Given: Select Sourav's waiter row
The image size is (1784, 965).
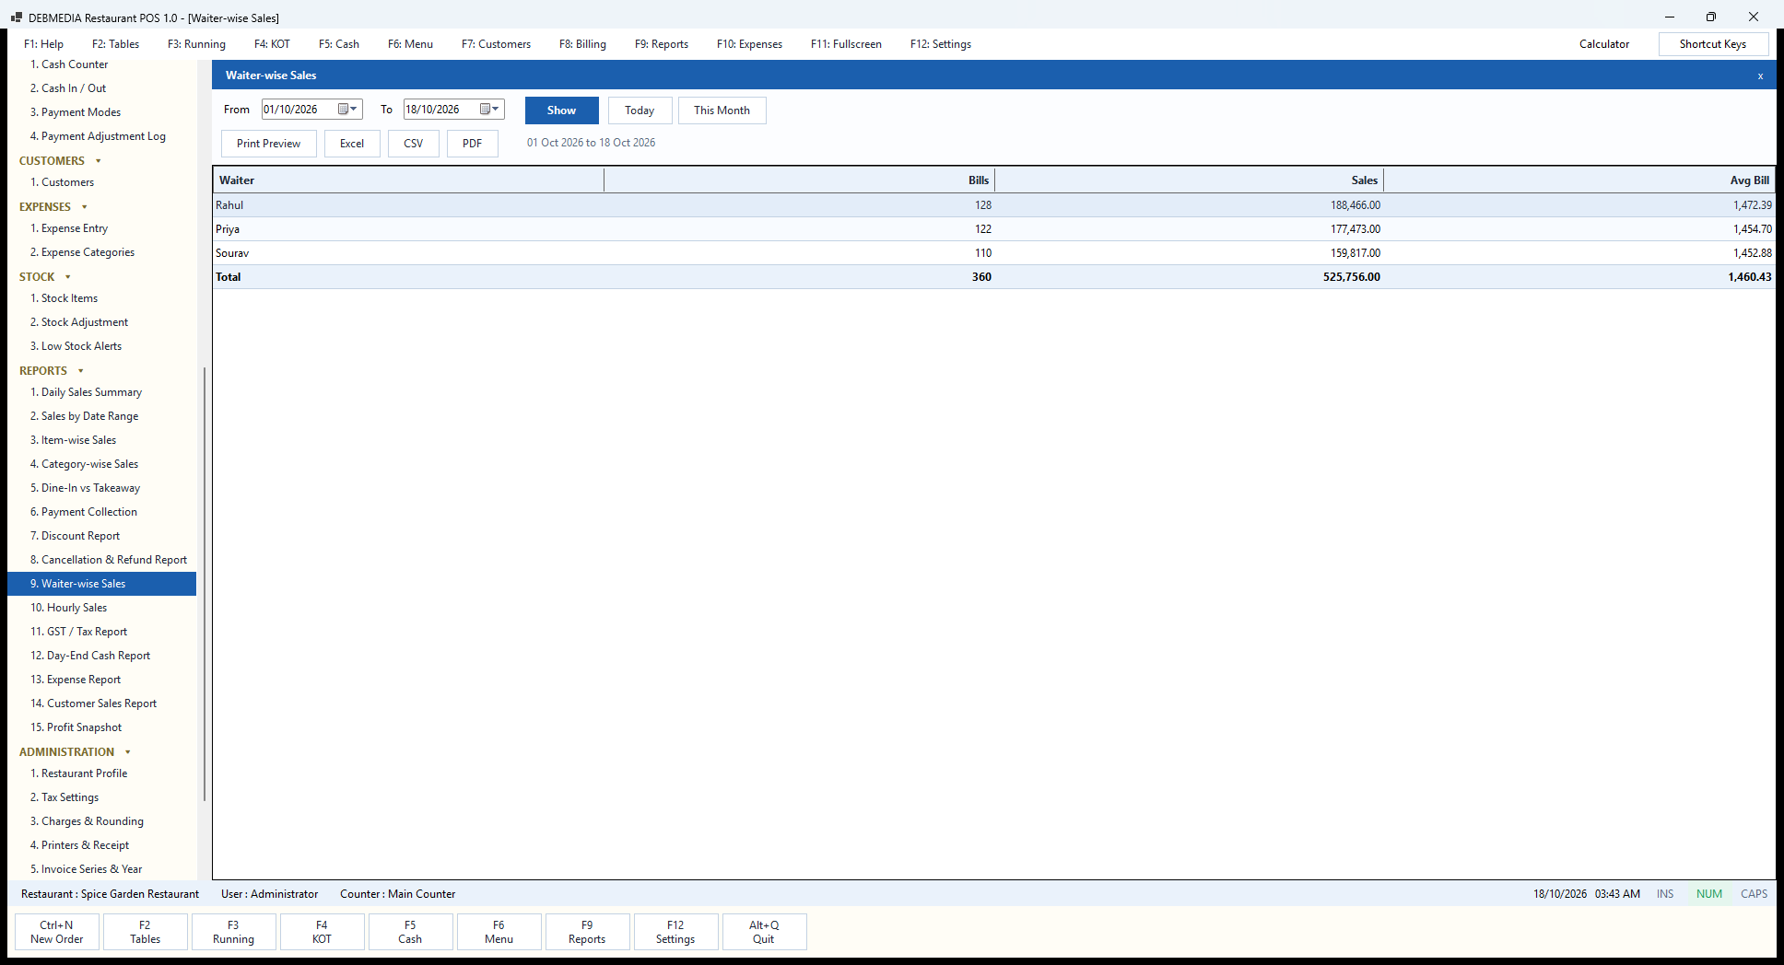Looking at the screenshot, I should [993, 253].
